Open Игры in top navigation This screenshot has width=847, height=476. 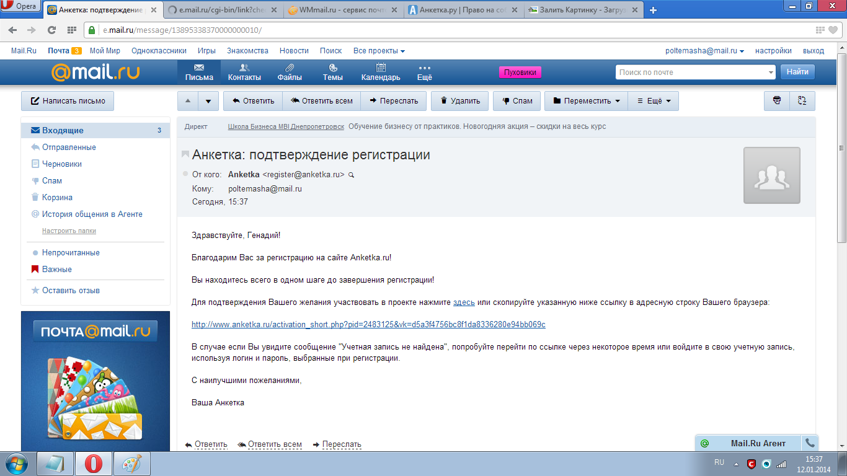click(x=206, y=51)
